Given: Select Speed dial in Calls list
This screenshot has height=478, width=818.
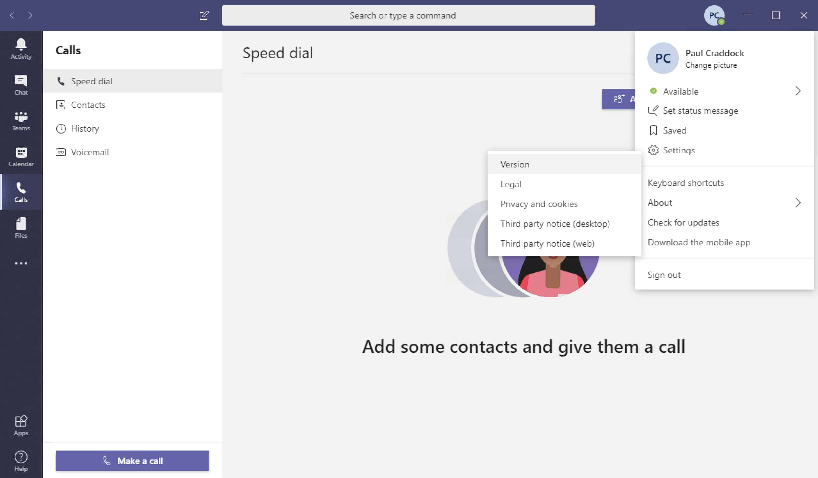Looking at the screenshot, I should 132,81.
